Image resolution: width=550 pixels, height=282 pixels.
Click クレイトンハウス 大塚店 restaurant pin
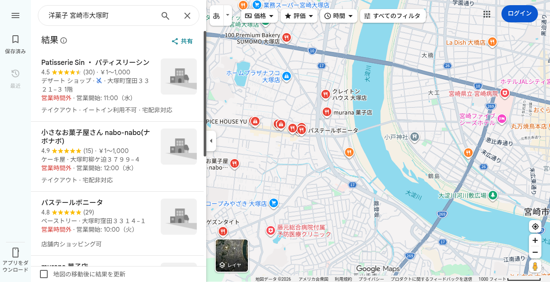pyautogui.click(x=326, y=94)
